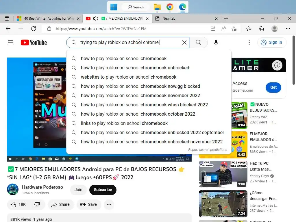This screenshot has width=296, height=222.
Task: Close the 7 MEJORES EMULADORES tab
Action: click(x=147, y=18)
